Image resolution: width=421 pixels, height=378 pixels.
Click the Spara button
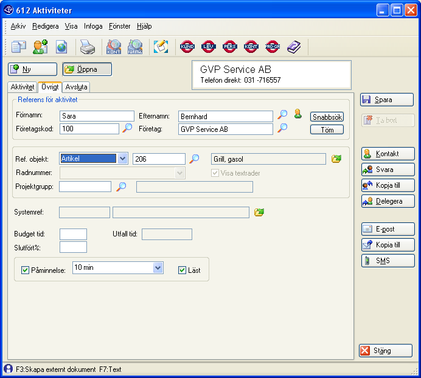pyautogui.click(x=387, y=100)
